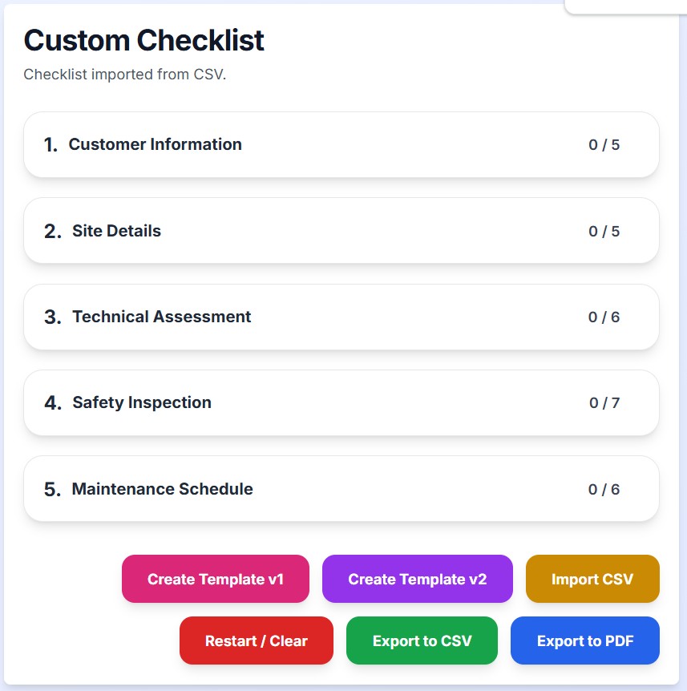Viewport: 687px width, 691px height.
Task: Open the panel peeking from the top-right corner
Action: click(x=633, y=6)
